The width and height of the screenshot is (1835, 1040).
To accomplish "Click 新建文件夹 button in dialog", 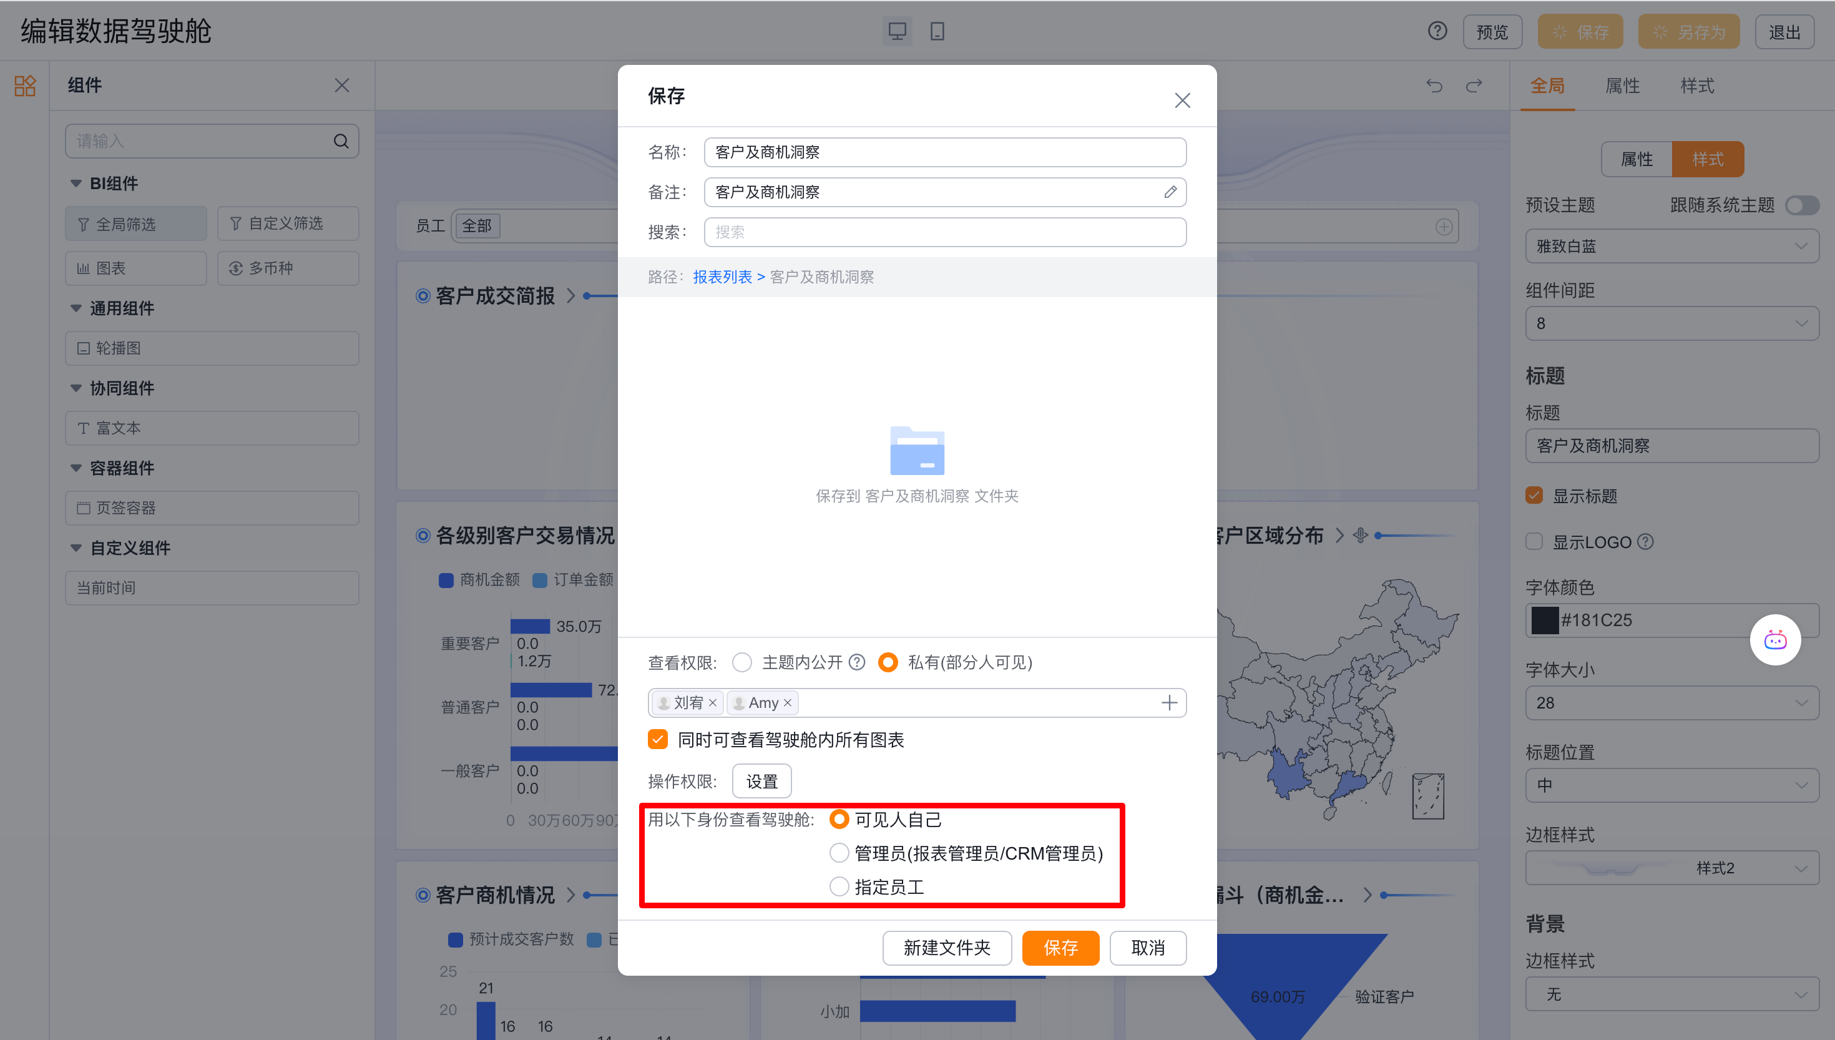I will 946,948.
